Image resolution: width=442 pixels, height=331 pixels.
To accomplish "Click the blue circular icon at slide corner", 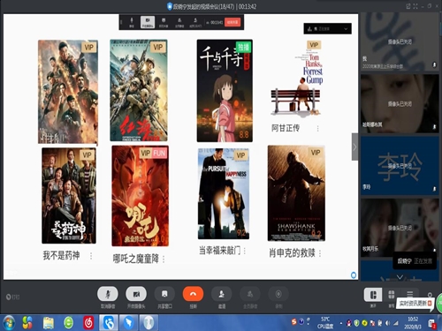I will tap(354, 275).
